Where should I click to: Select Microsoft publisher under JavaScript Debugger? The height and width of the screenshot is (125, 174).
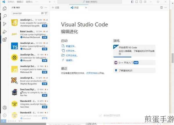point(27,61)
